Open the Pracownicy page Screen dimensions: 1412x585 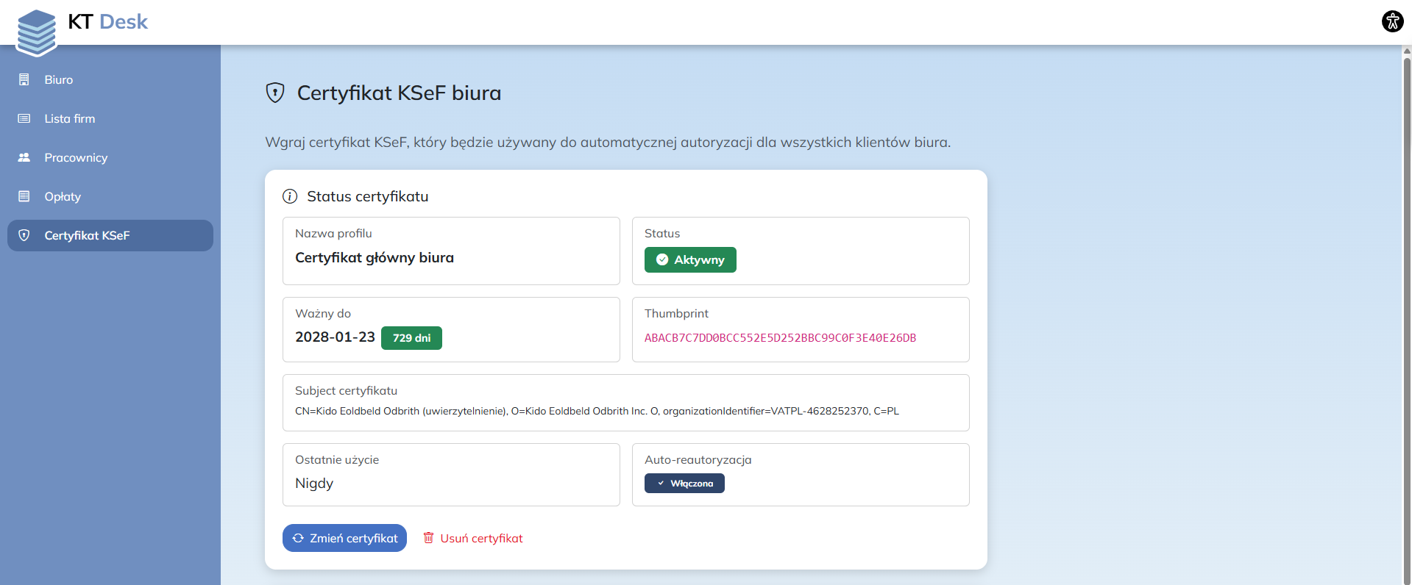click(x=76, y=157)
